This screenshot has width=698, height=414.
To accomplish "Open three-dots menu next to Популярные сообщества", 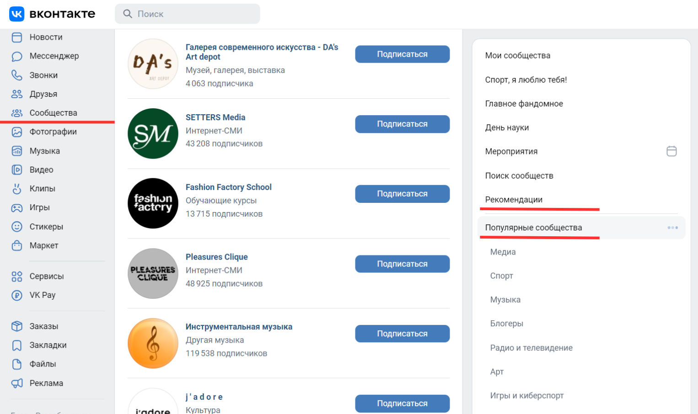I will click(672, 228).
